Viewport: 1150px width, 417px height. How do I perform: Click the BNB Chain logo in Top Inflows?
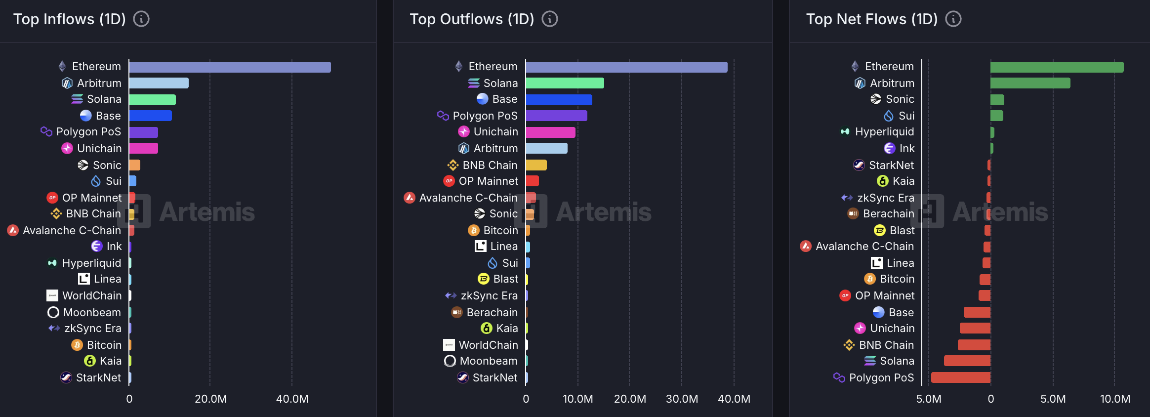[x=56, y=213]
